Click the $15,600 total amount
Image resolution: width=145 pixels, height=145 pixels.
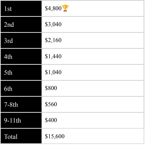coord(55,136)
